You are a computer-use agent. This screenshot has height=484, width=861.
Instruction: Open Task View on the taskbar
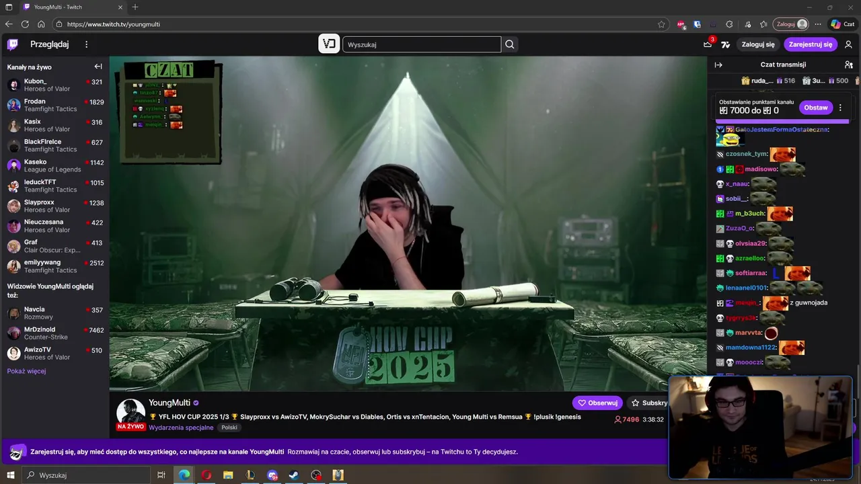(161, 475)
